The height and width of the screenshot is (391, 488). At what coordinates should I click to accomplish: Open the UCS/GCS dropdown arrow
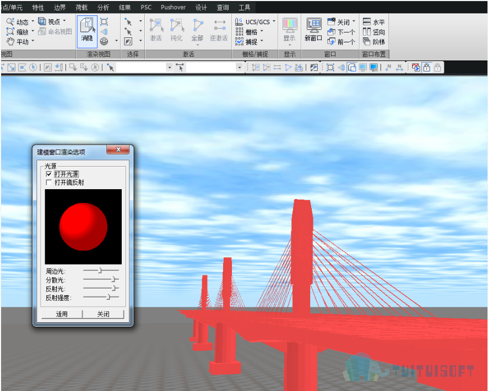[274, 21]
